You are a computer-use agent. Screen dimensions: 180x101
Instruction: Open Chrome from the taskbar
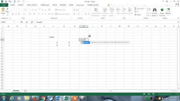[x=43, y=98]
